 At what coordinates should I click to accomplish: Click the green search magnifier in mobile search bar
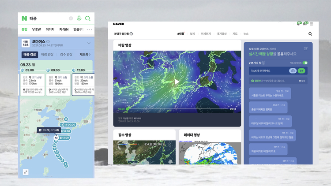(88, 18)
